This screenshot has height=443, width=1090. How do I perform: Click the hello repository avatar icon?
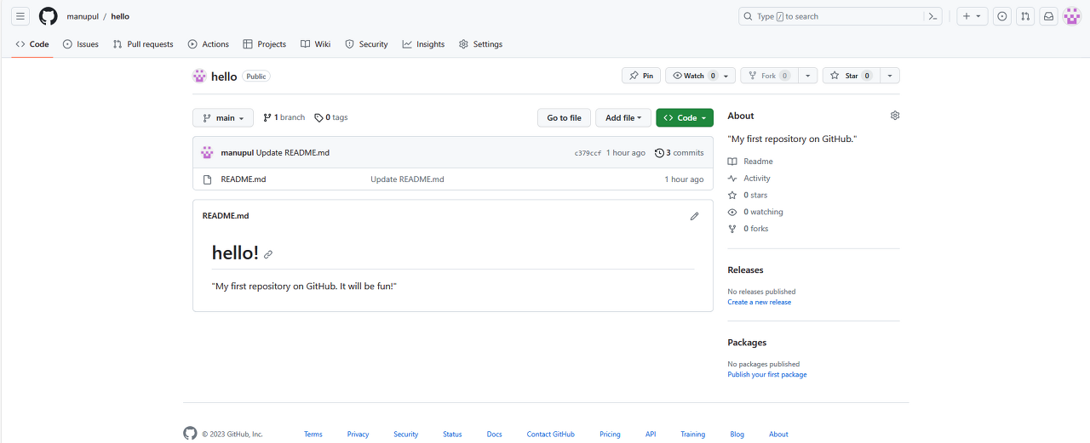tap(199, 76)
